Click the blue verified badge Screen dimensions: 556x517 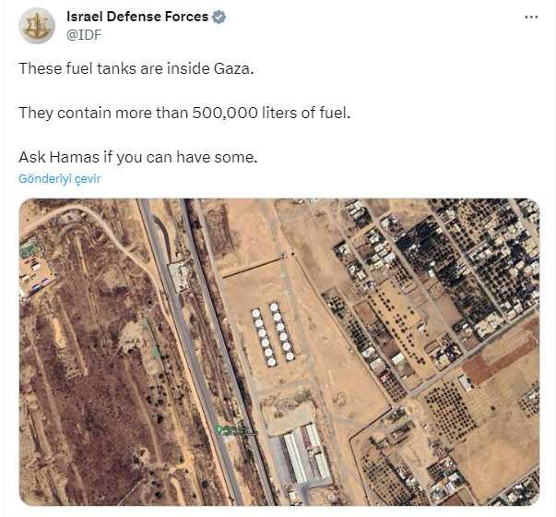pyautogui.click(x=220, y=18)
